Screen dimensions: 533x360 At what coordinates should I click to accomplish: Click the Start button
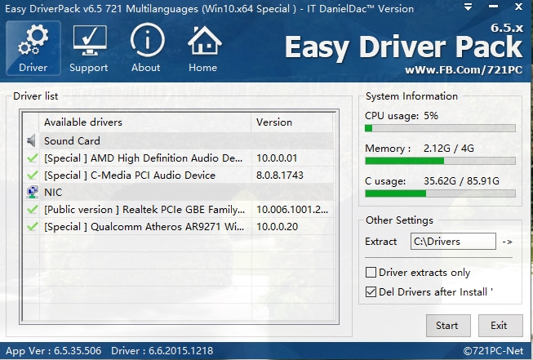448,326
